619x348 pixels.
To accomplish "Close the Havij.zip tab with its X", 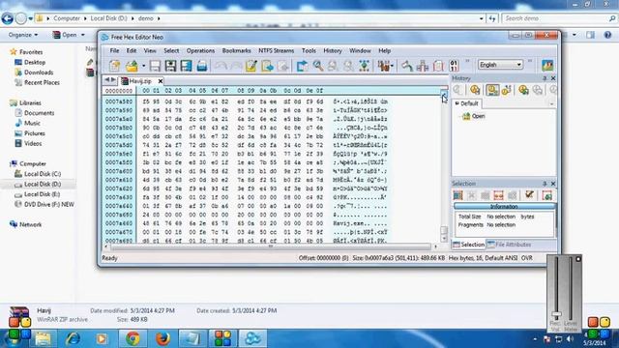I will [x=161, y=81].
